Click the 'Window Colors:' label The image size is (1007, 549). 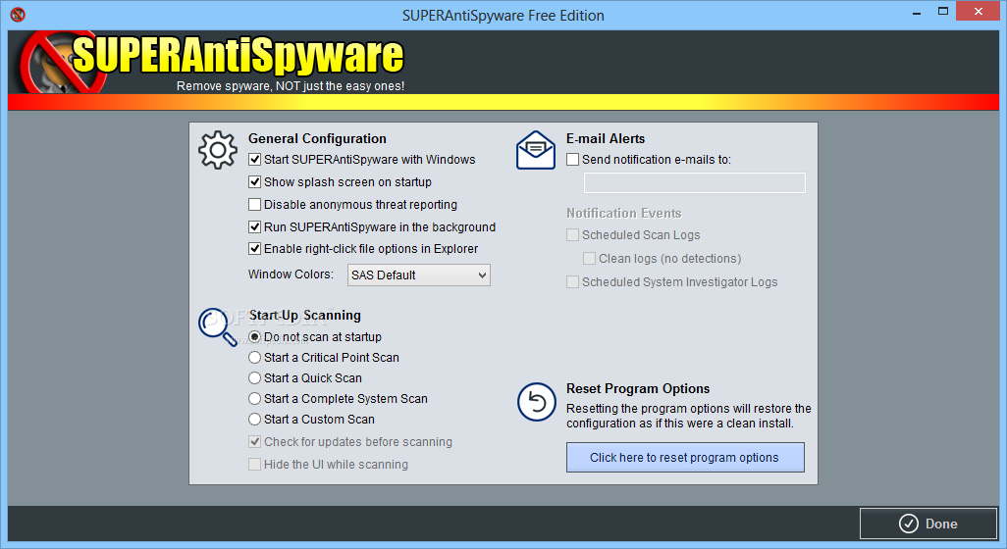coord(291,274)
